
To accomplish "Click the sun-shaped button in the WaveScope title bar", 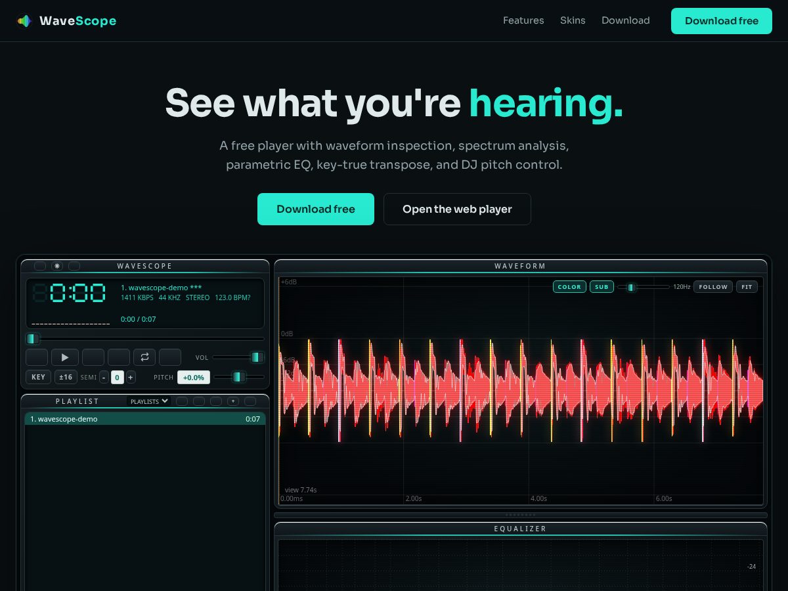I will click(x=57, y=266).
